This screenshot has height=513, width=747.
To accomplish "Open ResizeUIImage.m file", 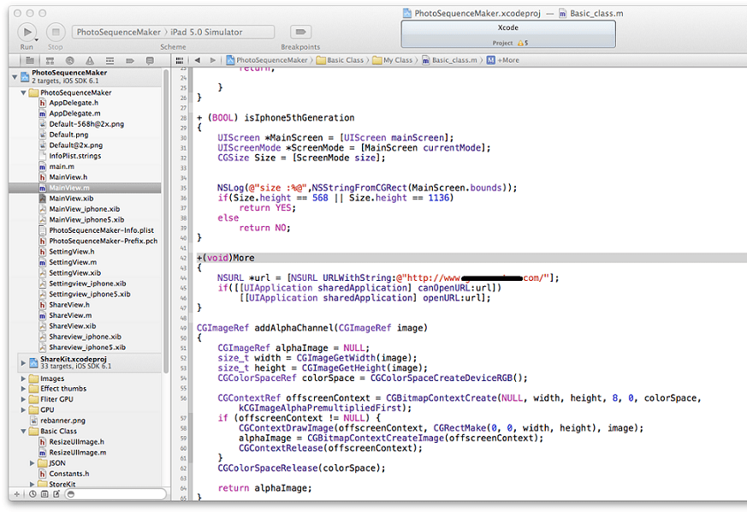I will 77,452.
